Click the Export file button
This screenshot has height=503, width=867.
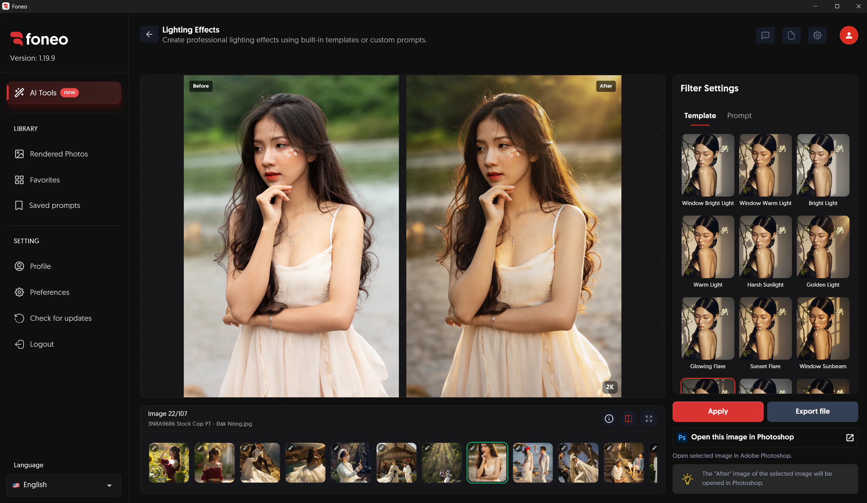coord(812,411)
